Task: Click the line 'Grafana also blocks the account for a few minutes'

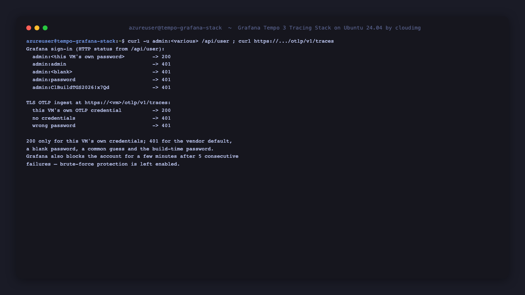Action: point(132,157)
